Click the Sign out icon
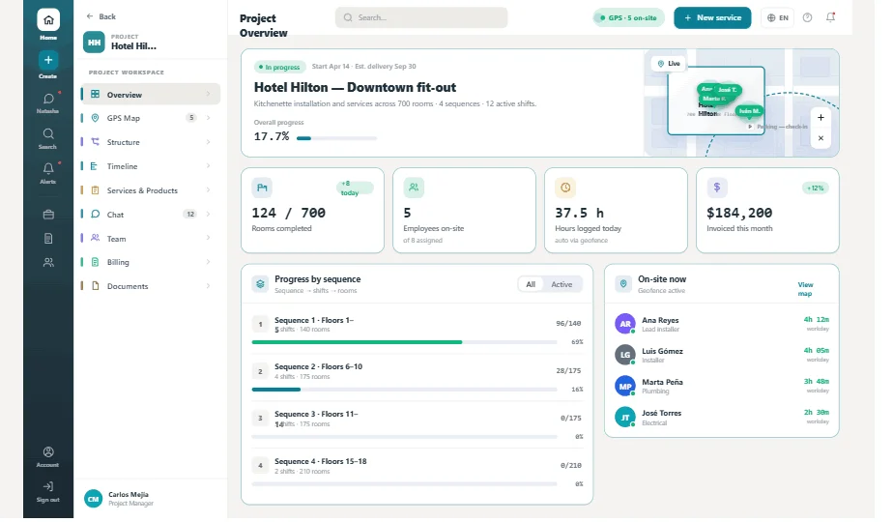 pyautogui.click(x=48, y=487)
